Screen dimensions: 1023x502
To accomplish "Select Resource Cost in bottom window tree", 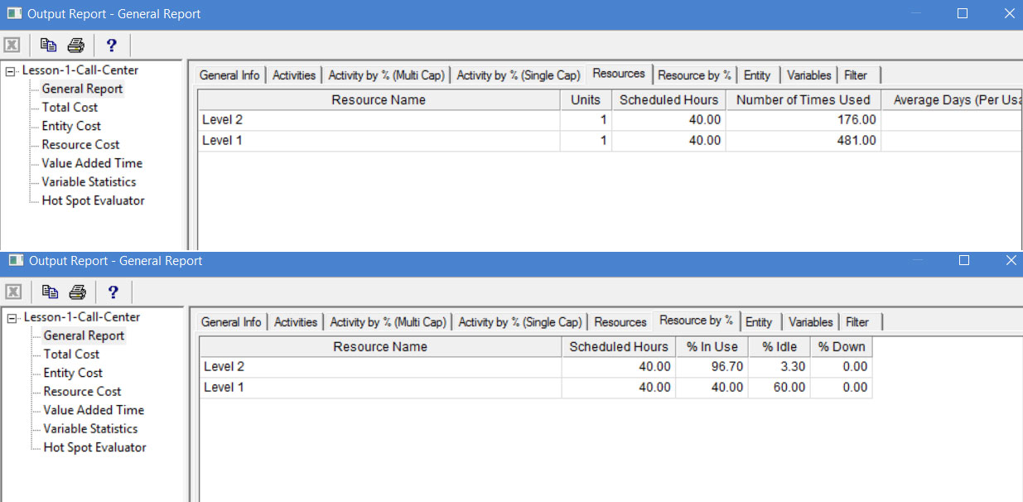I will 83,392.
